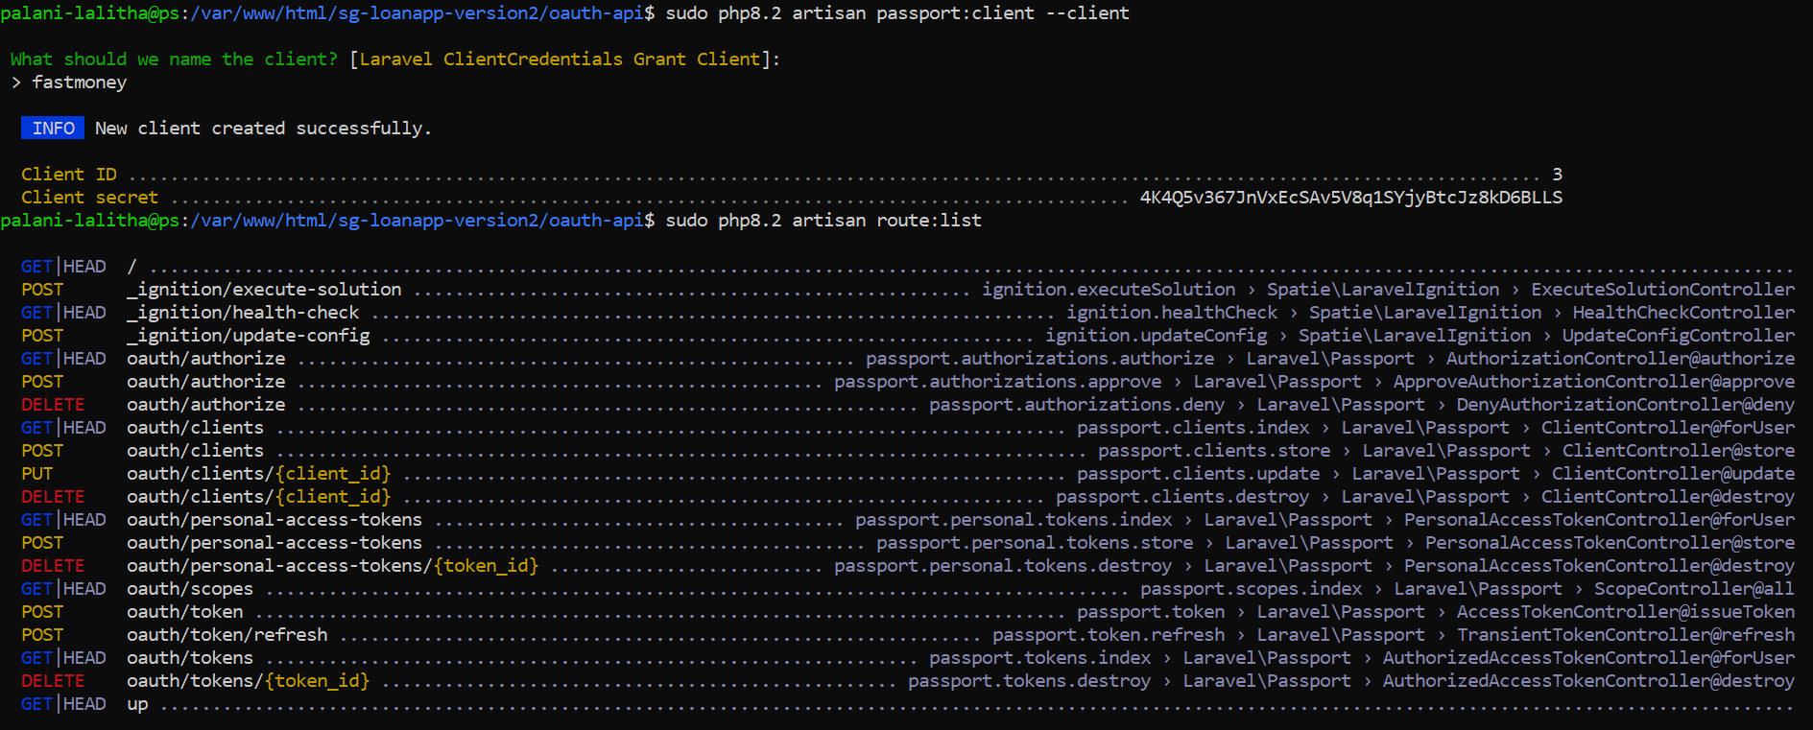Click New client created successfully message

pyautogui.click(x=263, y=129)
